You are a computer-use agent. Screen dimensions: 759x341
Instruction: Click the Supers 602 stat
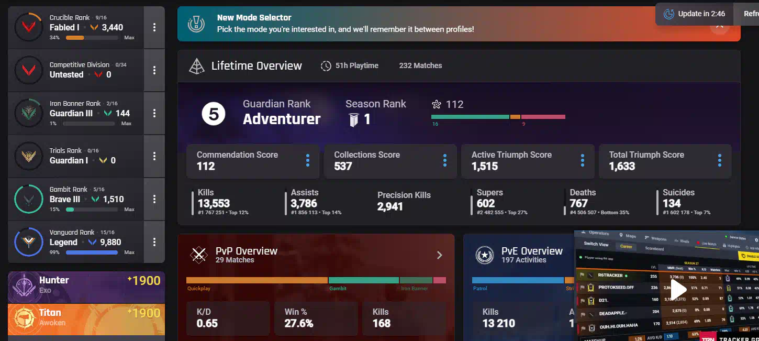point(499,202)
